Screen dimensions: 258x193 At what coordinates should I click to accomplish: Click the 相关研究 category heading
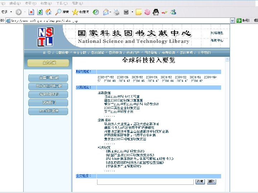click(104, 148)
